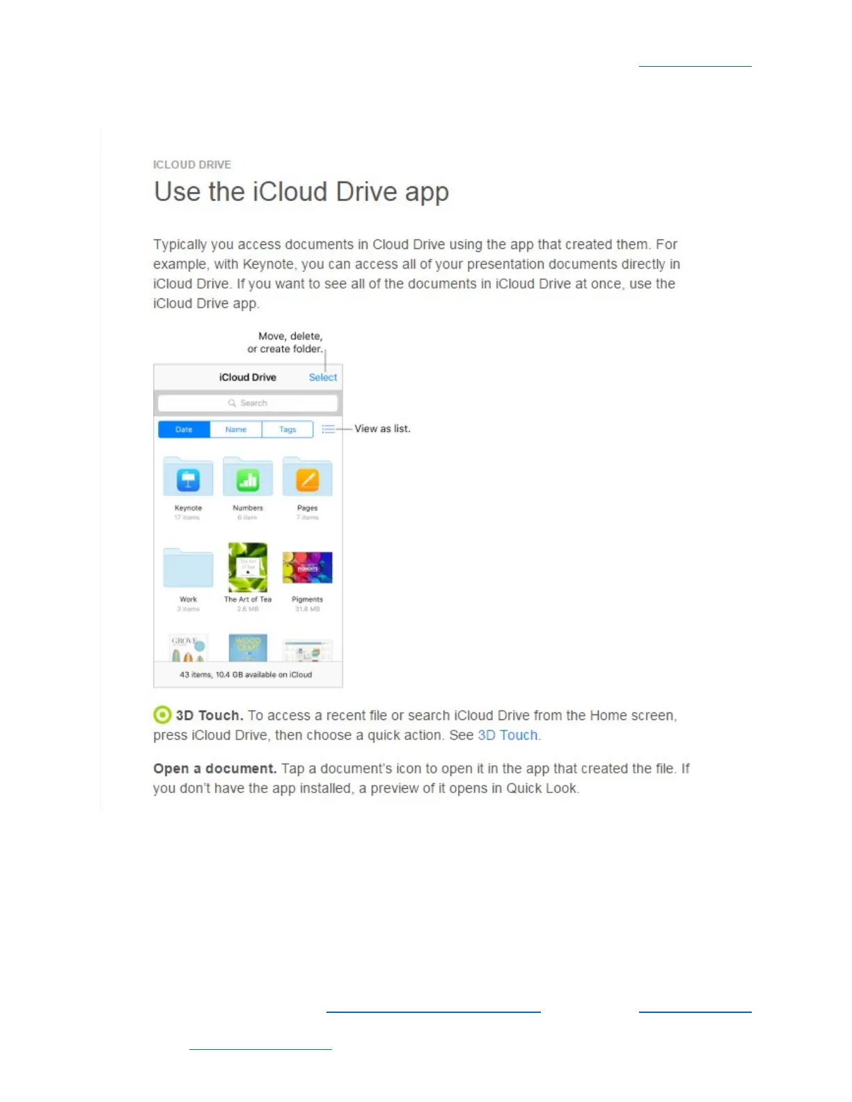The width and height of the screenshot is (852, 1102).
Task: Open the Work folder
Action: pos(188,568)
